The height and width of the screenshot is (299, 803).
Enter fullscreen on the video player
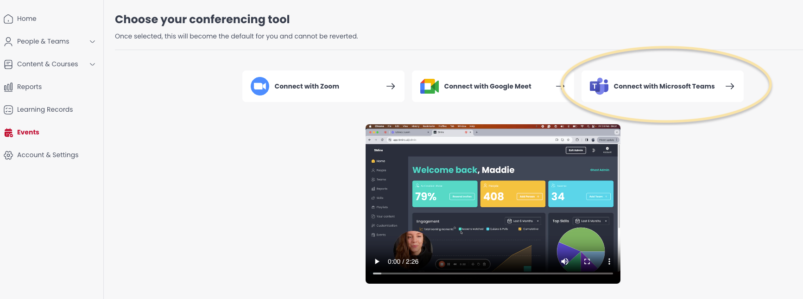click(x=587, y=261)
